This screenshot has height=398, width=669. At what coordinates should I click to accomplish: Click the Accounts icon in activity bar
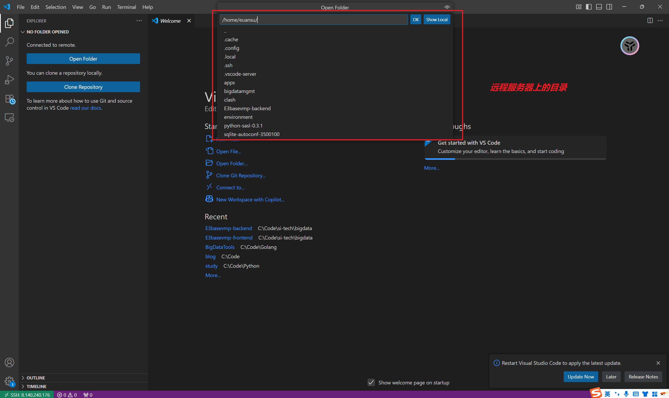(x=9, y=362)
